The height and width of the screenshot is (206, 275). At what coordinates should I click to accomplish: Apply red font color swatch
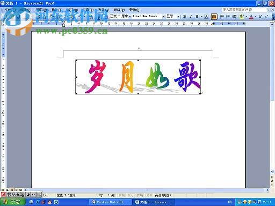[251, 17]
